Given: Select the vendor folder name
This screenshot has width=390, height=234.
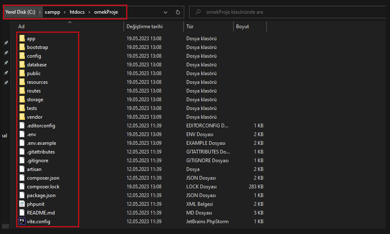Looking at the screenshot, I should (34, 117).
